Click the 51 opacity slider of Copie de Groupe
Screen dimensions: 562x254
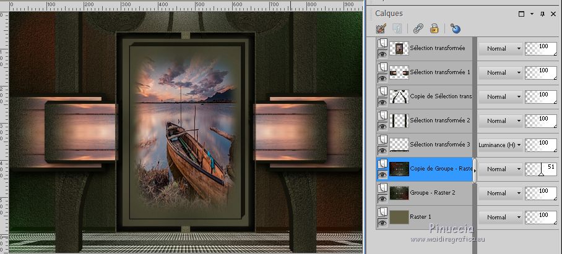[x=541, y=169]
